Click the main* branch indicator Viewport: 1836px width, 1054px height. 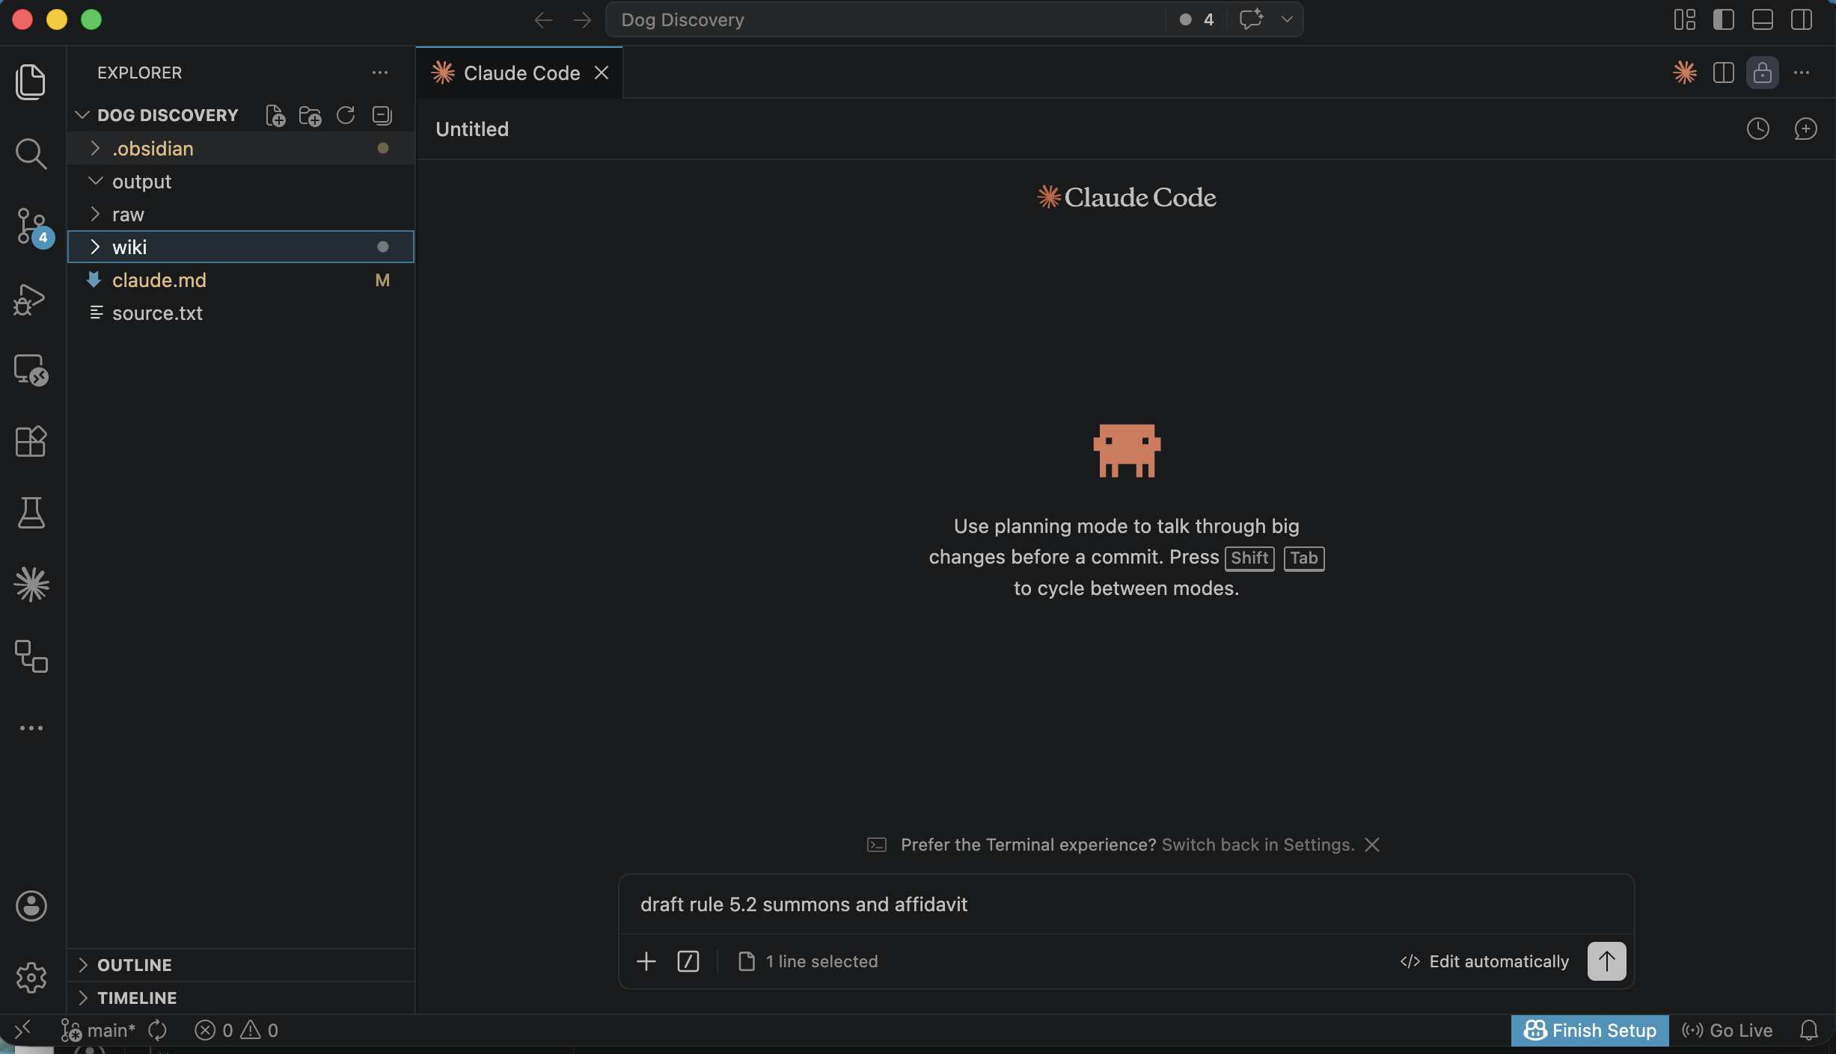(x=99, y=1031)
